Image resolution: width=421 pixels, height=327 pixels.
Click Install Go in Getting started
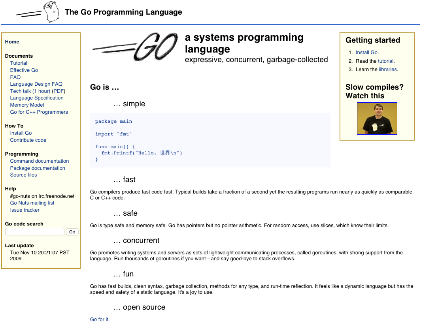[x=366, y=53]
